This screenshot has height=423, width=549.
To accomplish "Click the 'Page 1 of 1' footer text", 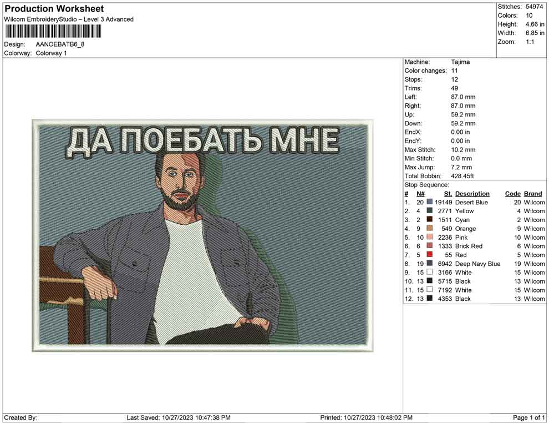I will tap(528, 417).
